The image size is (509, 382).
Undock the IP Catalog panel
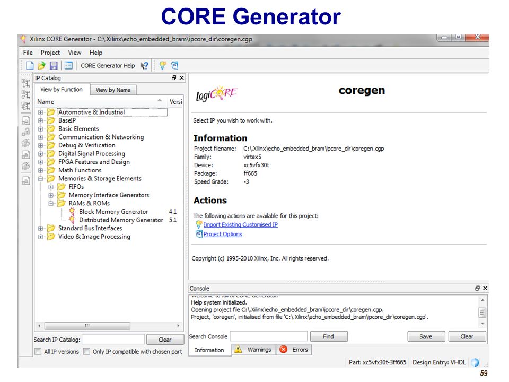pos(174,77)
